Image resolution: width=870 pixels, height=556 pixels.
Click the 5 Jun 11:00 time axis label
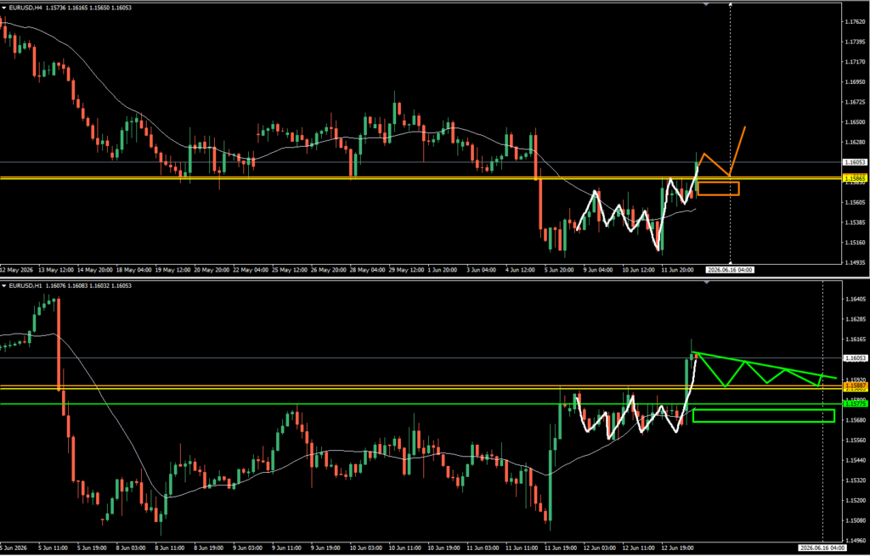(x=54, y=548)
